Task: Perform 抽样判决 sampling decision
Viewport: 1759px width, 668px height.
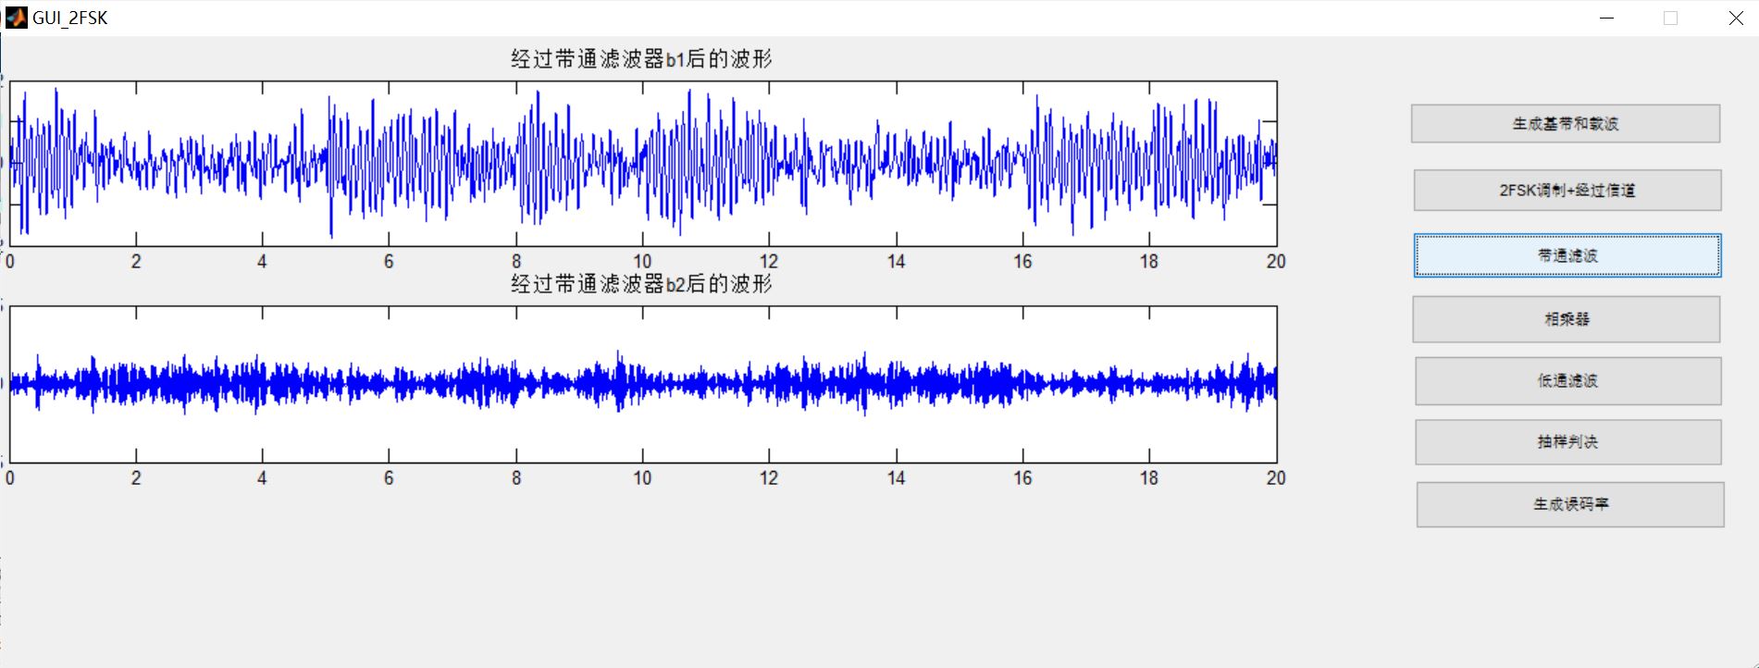Action: click(1568, 442)
